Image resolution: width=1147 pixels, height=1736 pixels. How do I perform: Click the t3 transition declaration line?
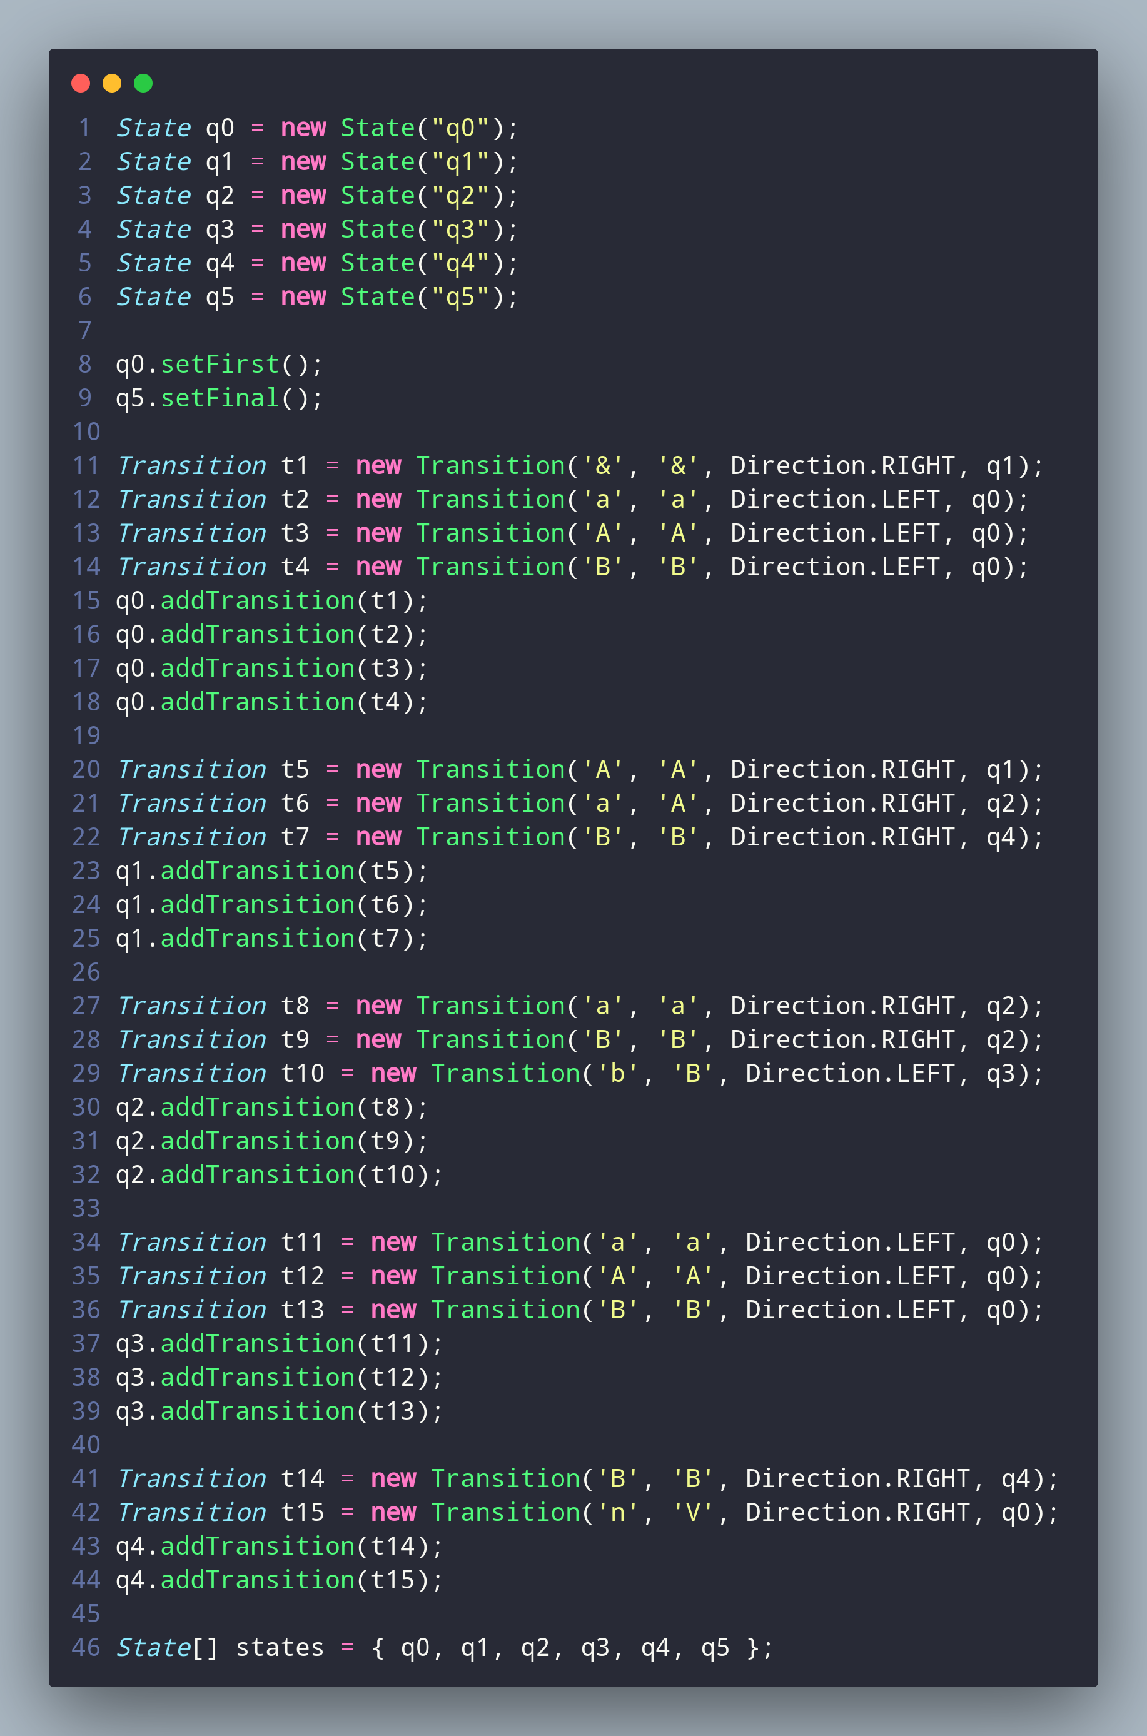573,533
